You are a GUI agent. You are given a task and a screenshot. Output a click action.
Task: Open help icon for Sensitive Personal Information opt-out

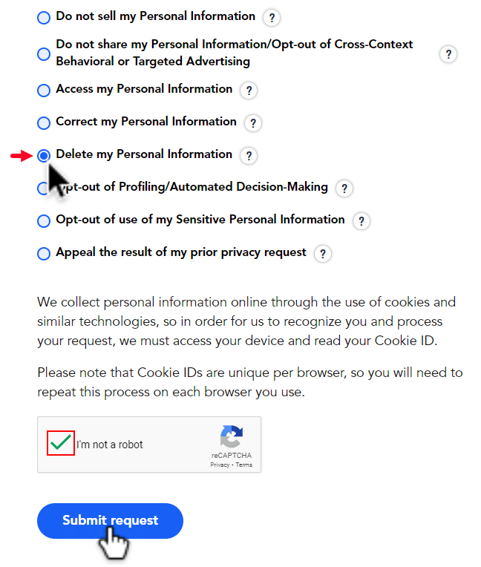tap(361, 221)
